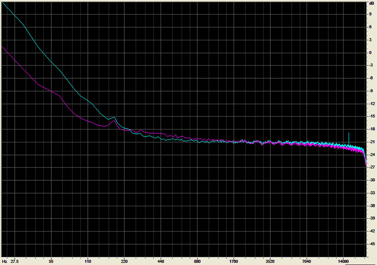Click the 14080 Hz frequency axis label
377x265 pixels.
coord(343,261)
